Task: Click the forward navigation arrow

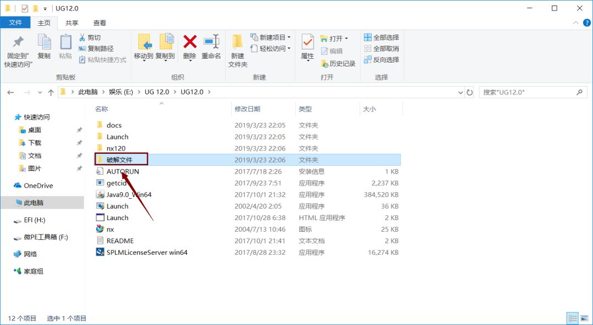Action: click(x=27, y=92)
